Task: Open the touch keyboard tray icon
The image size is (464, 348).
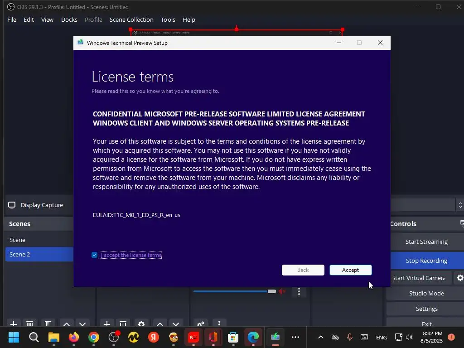Action: pos(364,337)
